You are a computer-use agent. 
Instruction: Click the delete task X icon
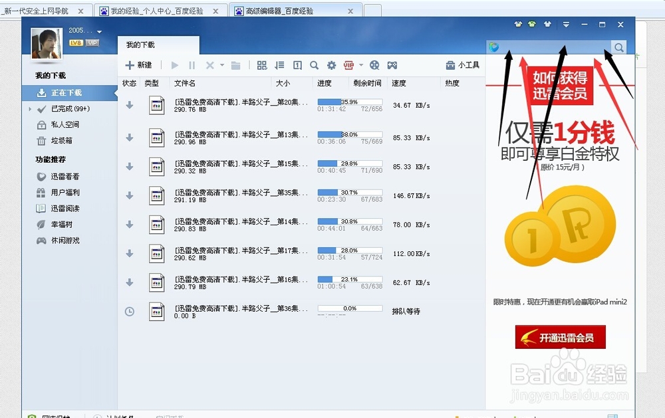tap(209, 65)
